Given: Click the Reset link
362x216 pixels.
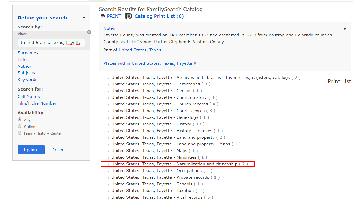Looking at the screenshot, I should click(58, 150).
